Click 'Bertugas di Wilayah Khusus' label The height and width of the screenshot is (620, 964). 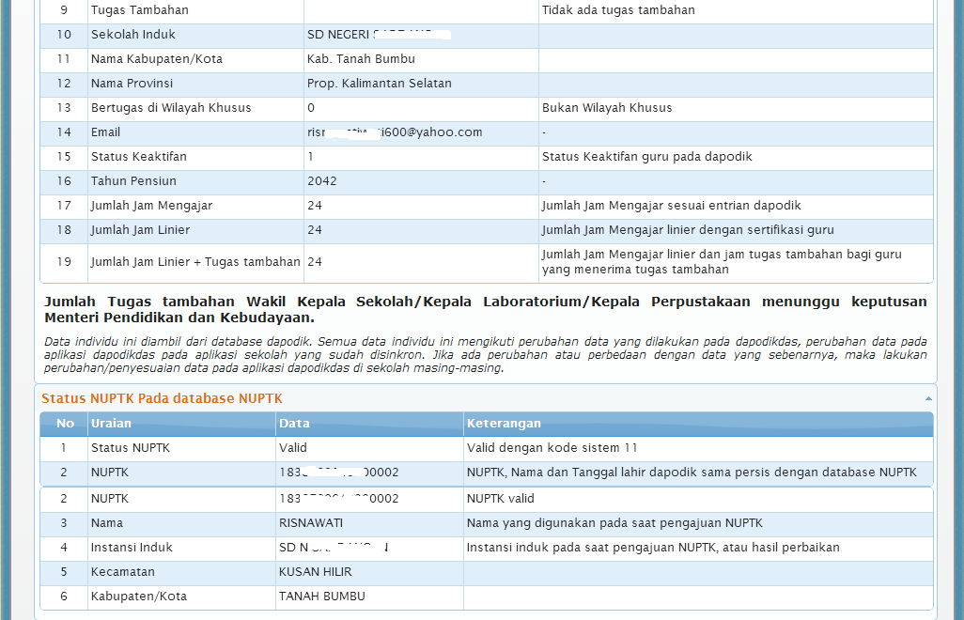click(171, 107)
